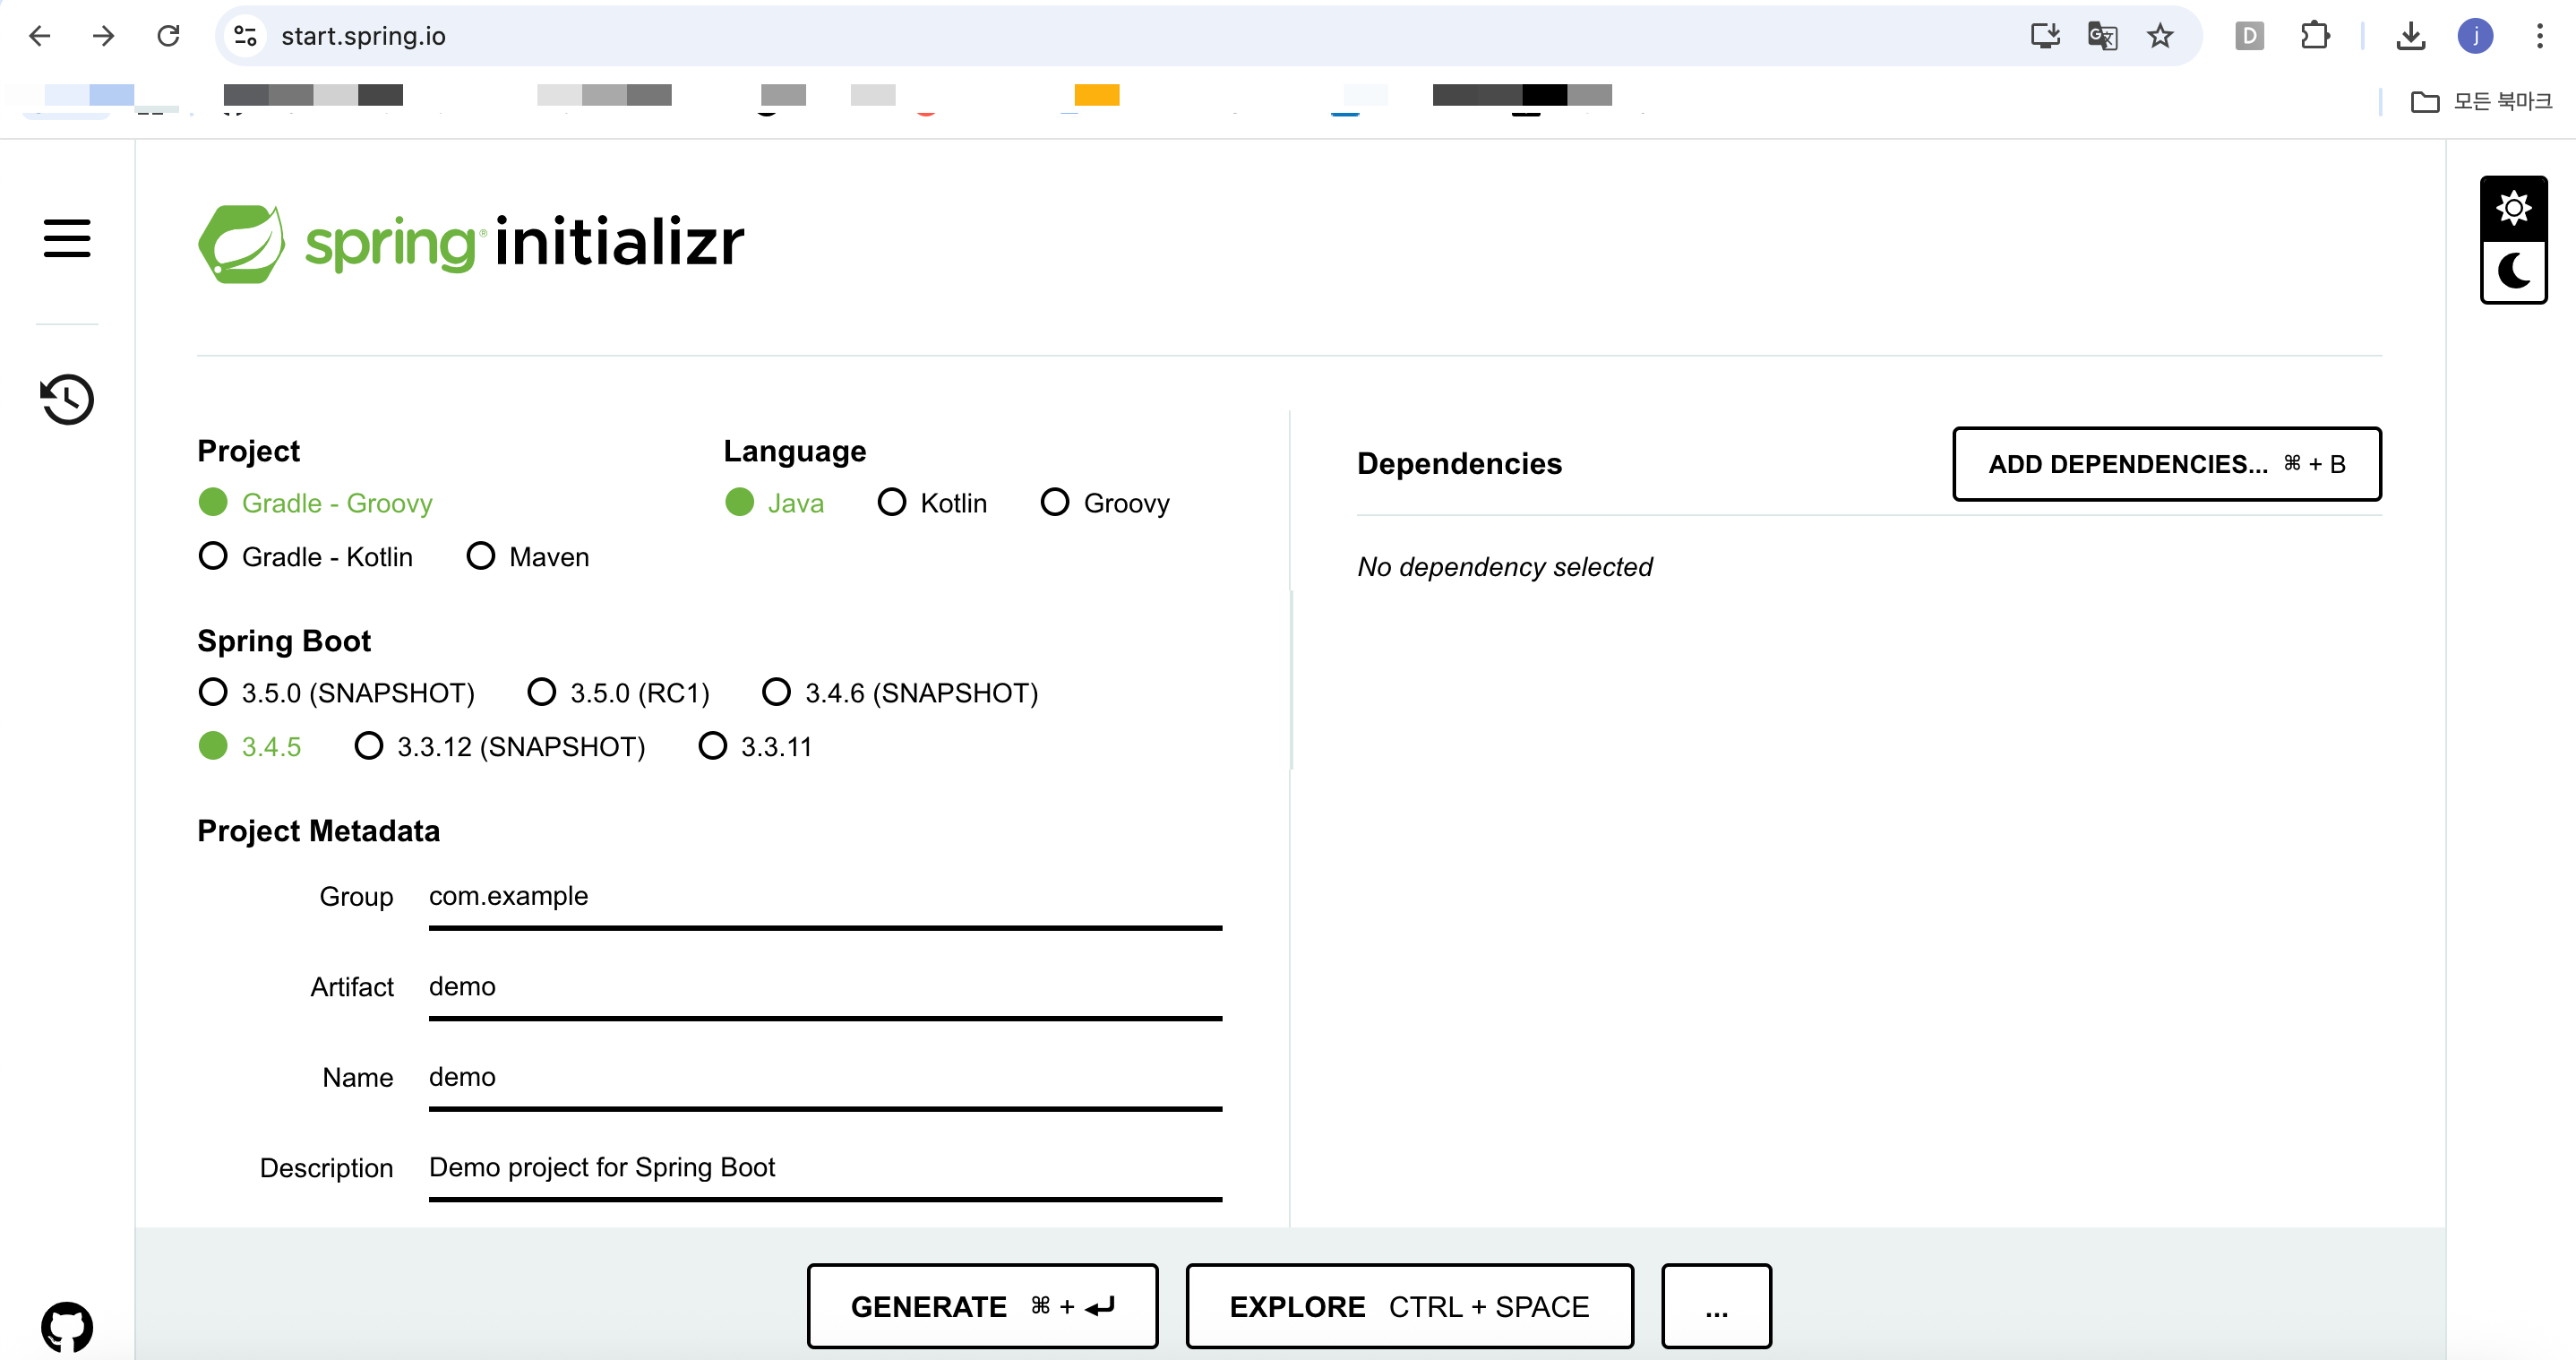Open the hamburger navigation menu
This screenshot has width=2576, height=1360.
67,238
